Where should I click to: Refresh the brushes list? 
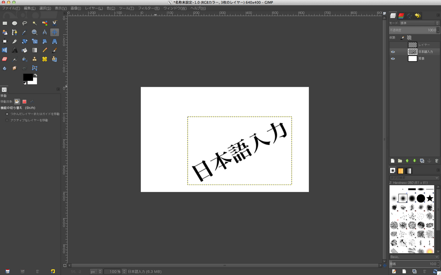coord(435,271)
